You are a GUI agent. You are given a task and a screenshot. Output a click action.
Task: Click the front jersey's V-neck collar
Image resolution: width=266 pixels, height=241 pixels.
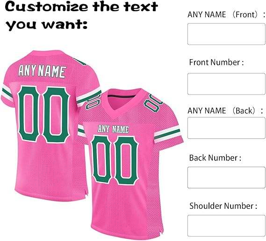click(123, 102)
